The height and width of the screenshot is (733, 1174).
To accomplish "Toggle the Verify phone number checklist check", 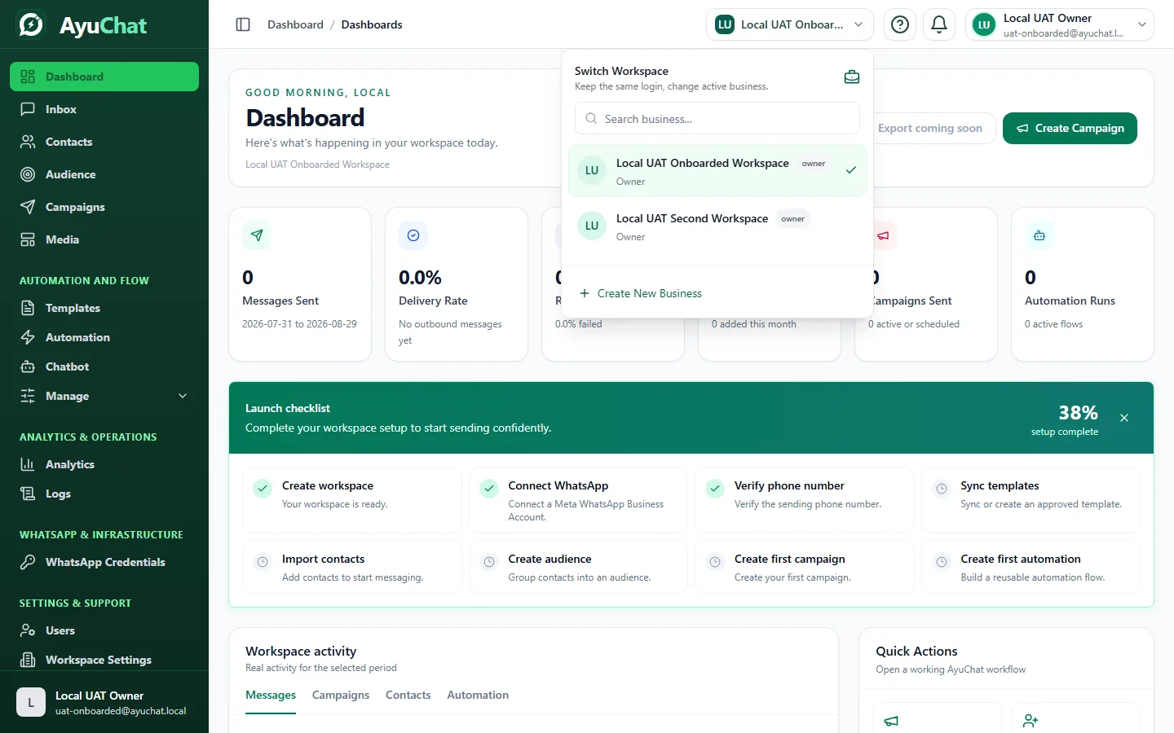I will point(715,489).
